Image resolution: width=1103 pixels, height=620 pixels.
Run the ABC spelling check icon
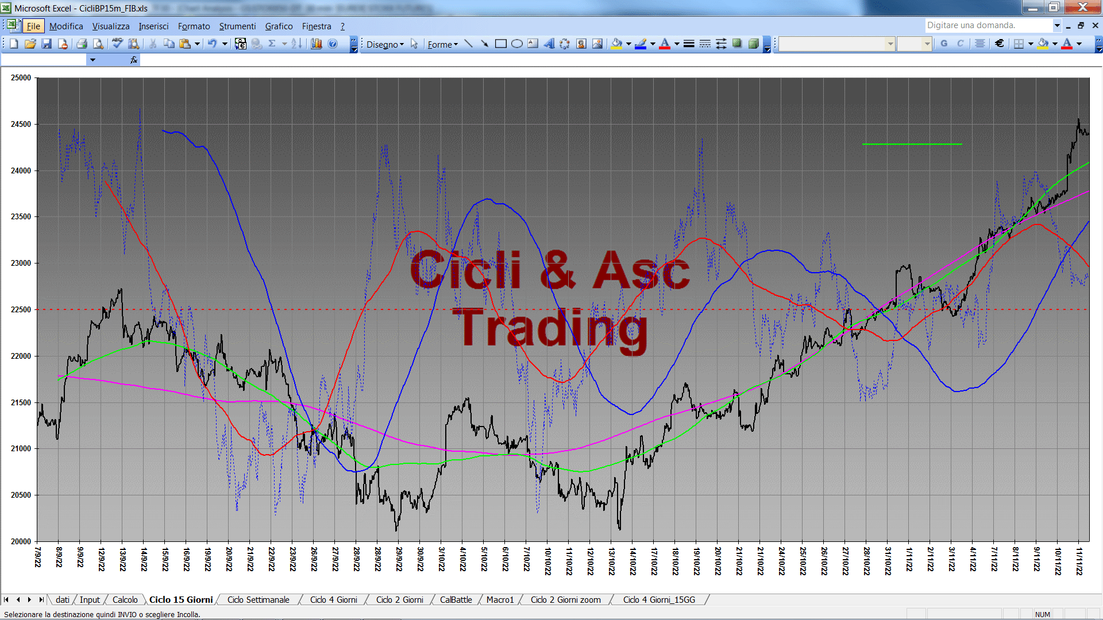(x=117, y=44)
